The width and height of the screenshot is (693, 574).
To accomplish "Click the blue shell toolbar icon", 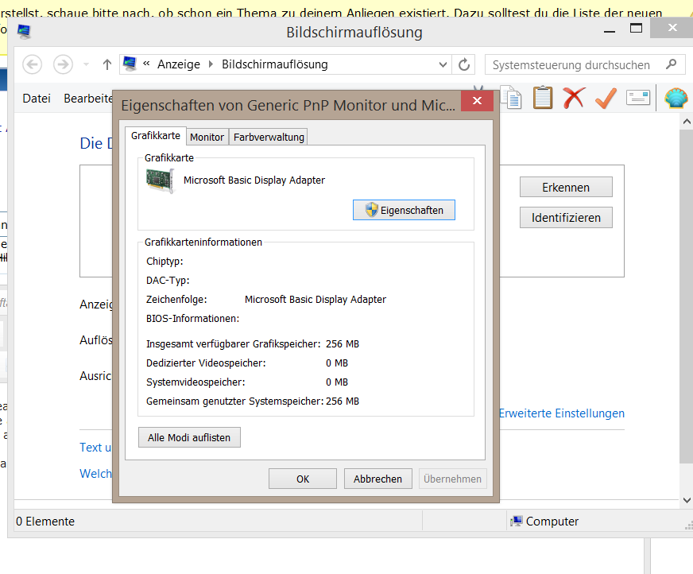I will click(x=676, y=98).
